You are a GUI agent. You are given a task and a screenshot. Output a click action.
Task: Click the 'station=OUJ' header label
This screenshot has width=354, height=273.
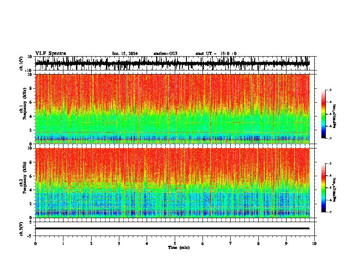pos(165,54)
